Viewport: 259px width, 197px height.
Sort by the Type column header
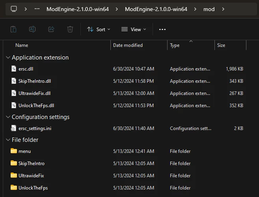[x=175, y=45]
